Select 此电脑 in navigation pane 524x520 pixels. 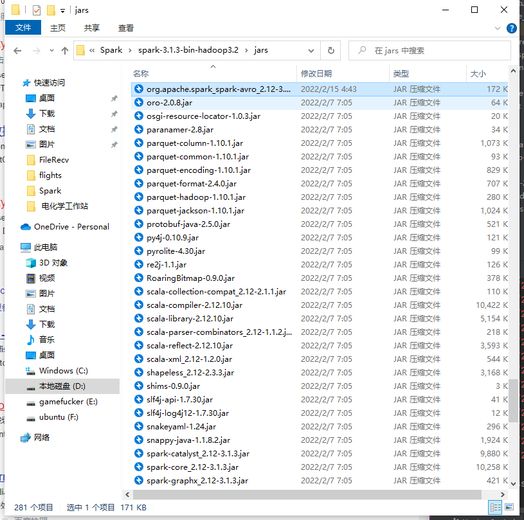46,247
